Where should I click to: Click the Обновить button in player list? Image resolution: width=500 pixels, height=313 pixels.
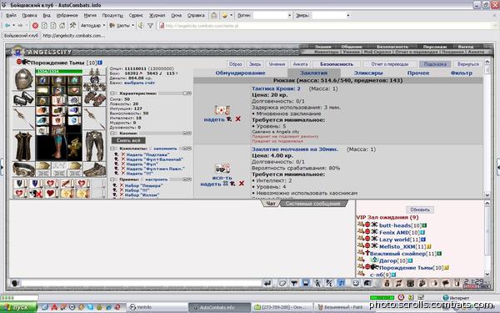420,210
